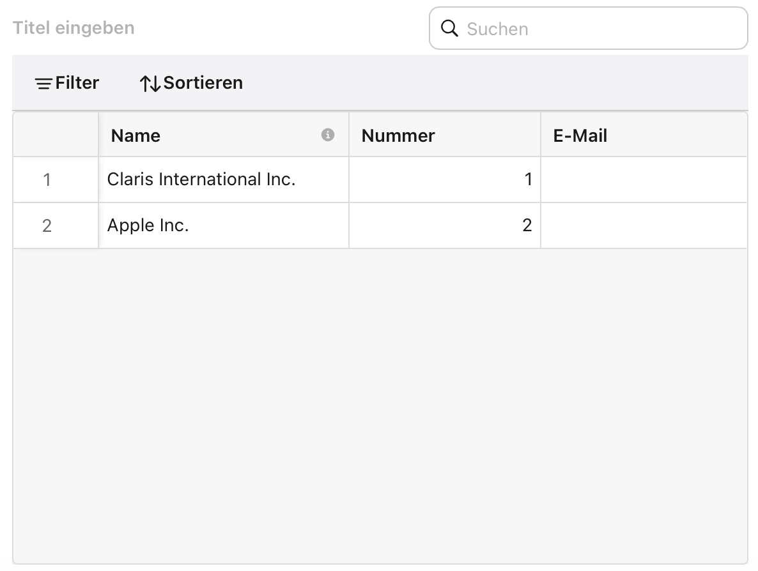The width and height of the screenshot is (758, 571).
Task: Select the Nummer column header
Action: click(x=444, y=135)
